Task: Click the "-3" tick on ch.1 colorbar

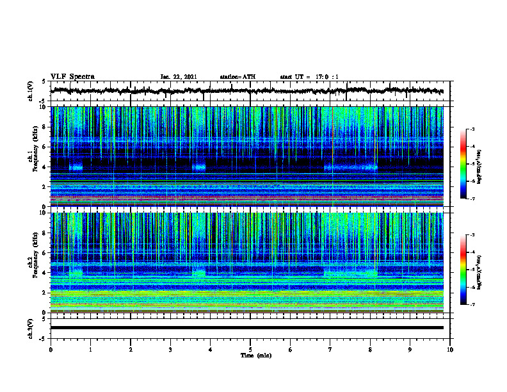Action: pyautogui.click(x=472, y=129)
